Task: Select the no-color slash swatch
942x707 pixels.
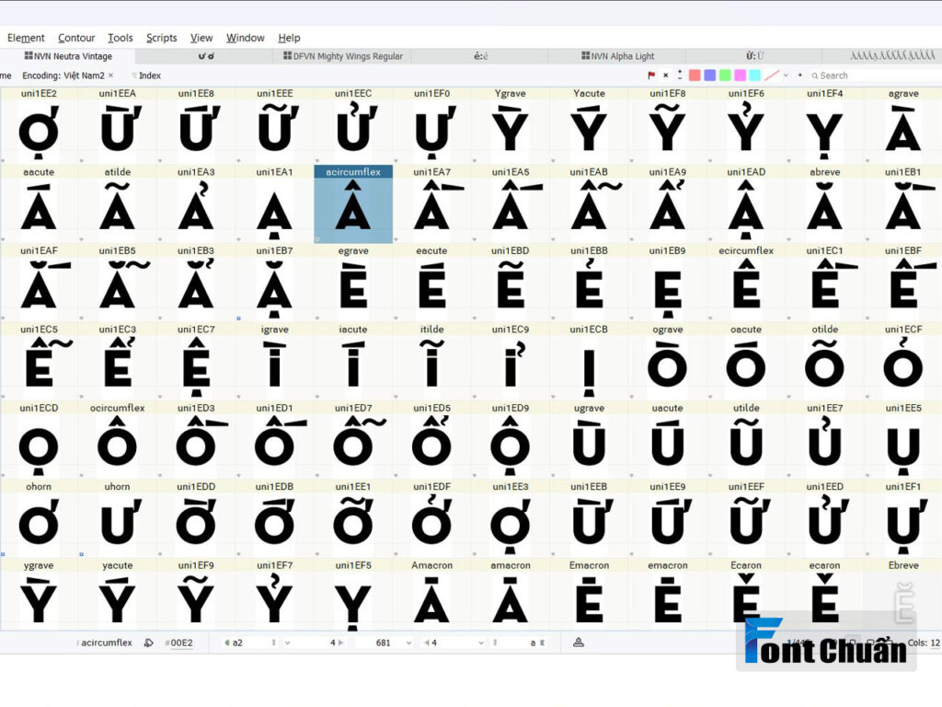Action: [x=772, y=75]
